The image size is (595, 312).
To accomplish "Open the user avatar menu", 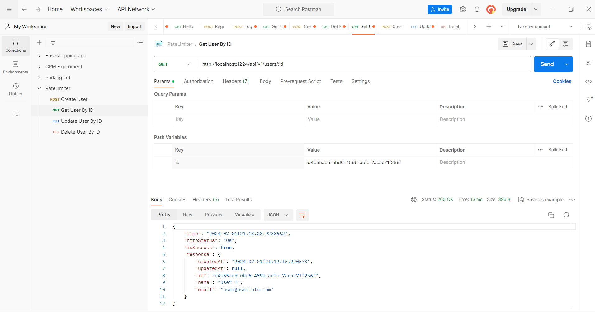I will click(491, 9).
